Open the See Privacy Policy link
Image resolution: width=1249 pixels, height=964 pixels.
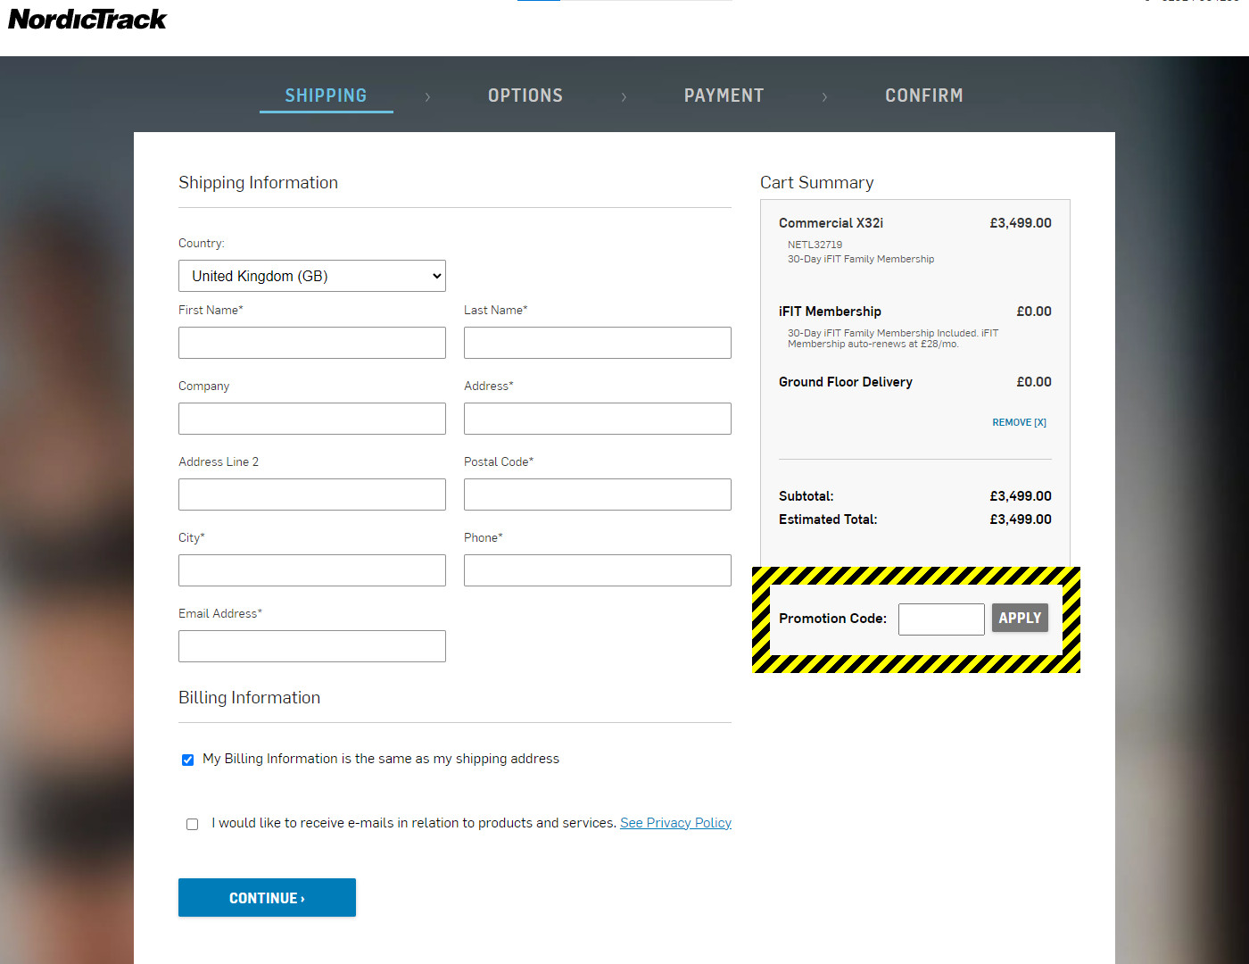point(675,823)
